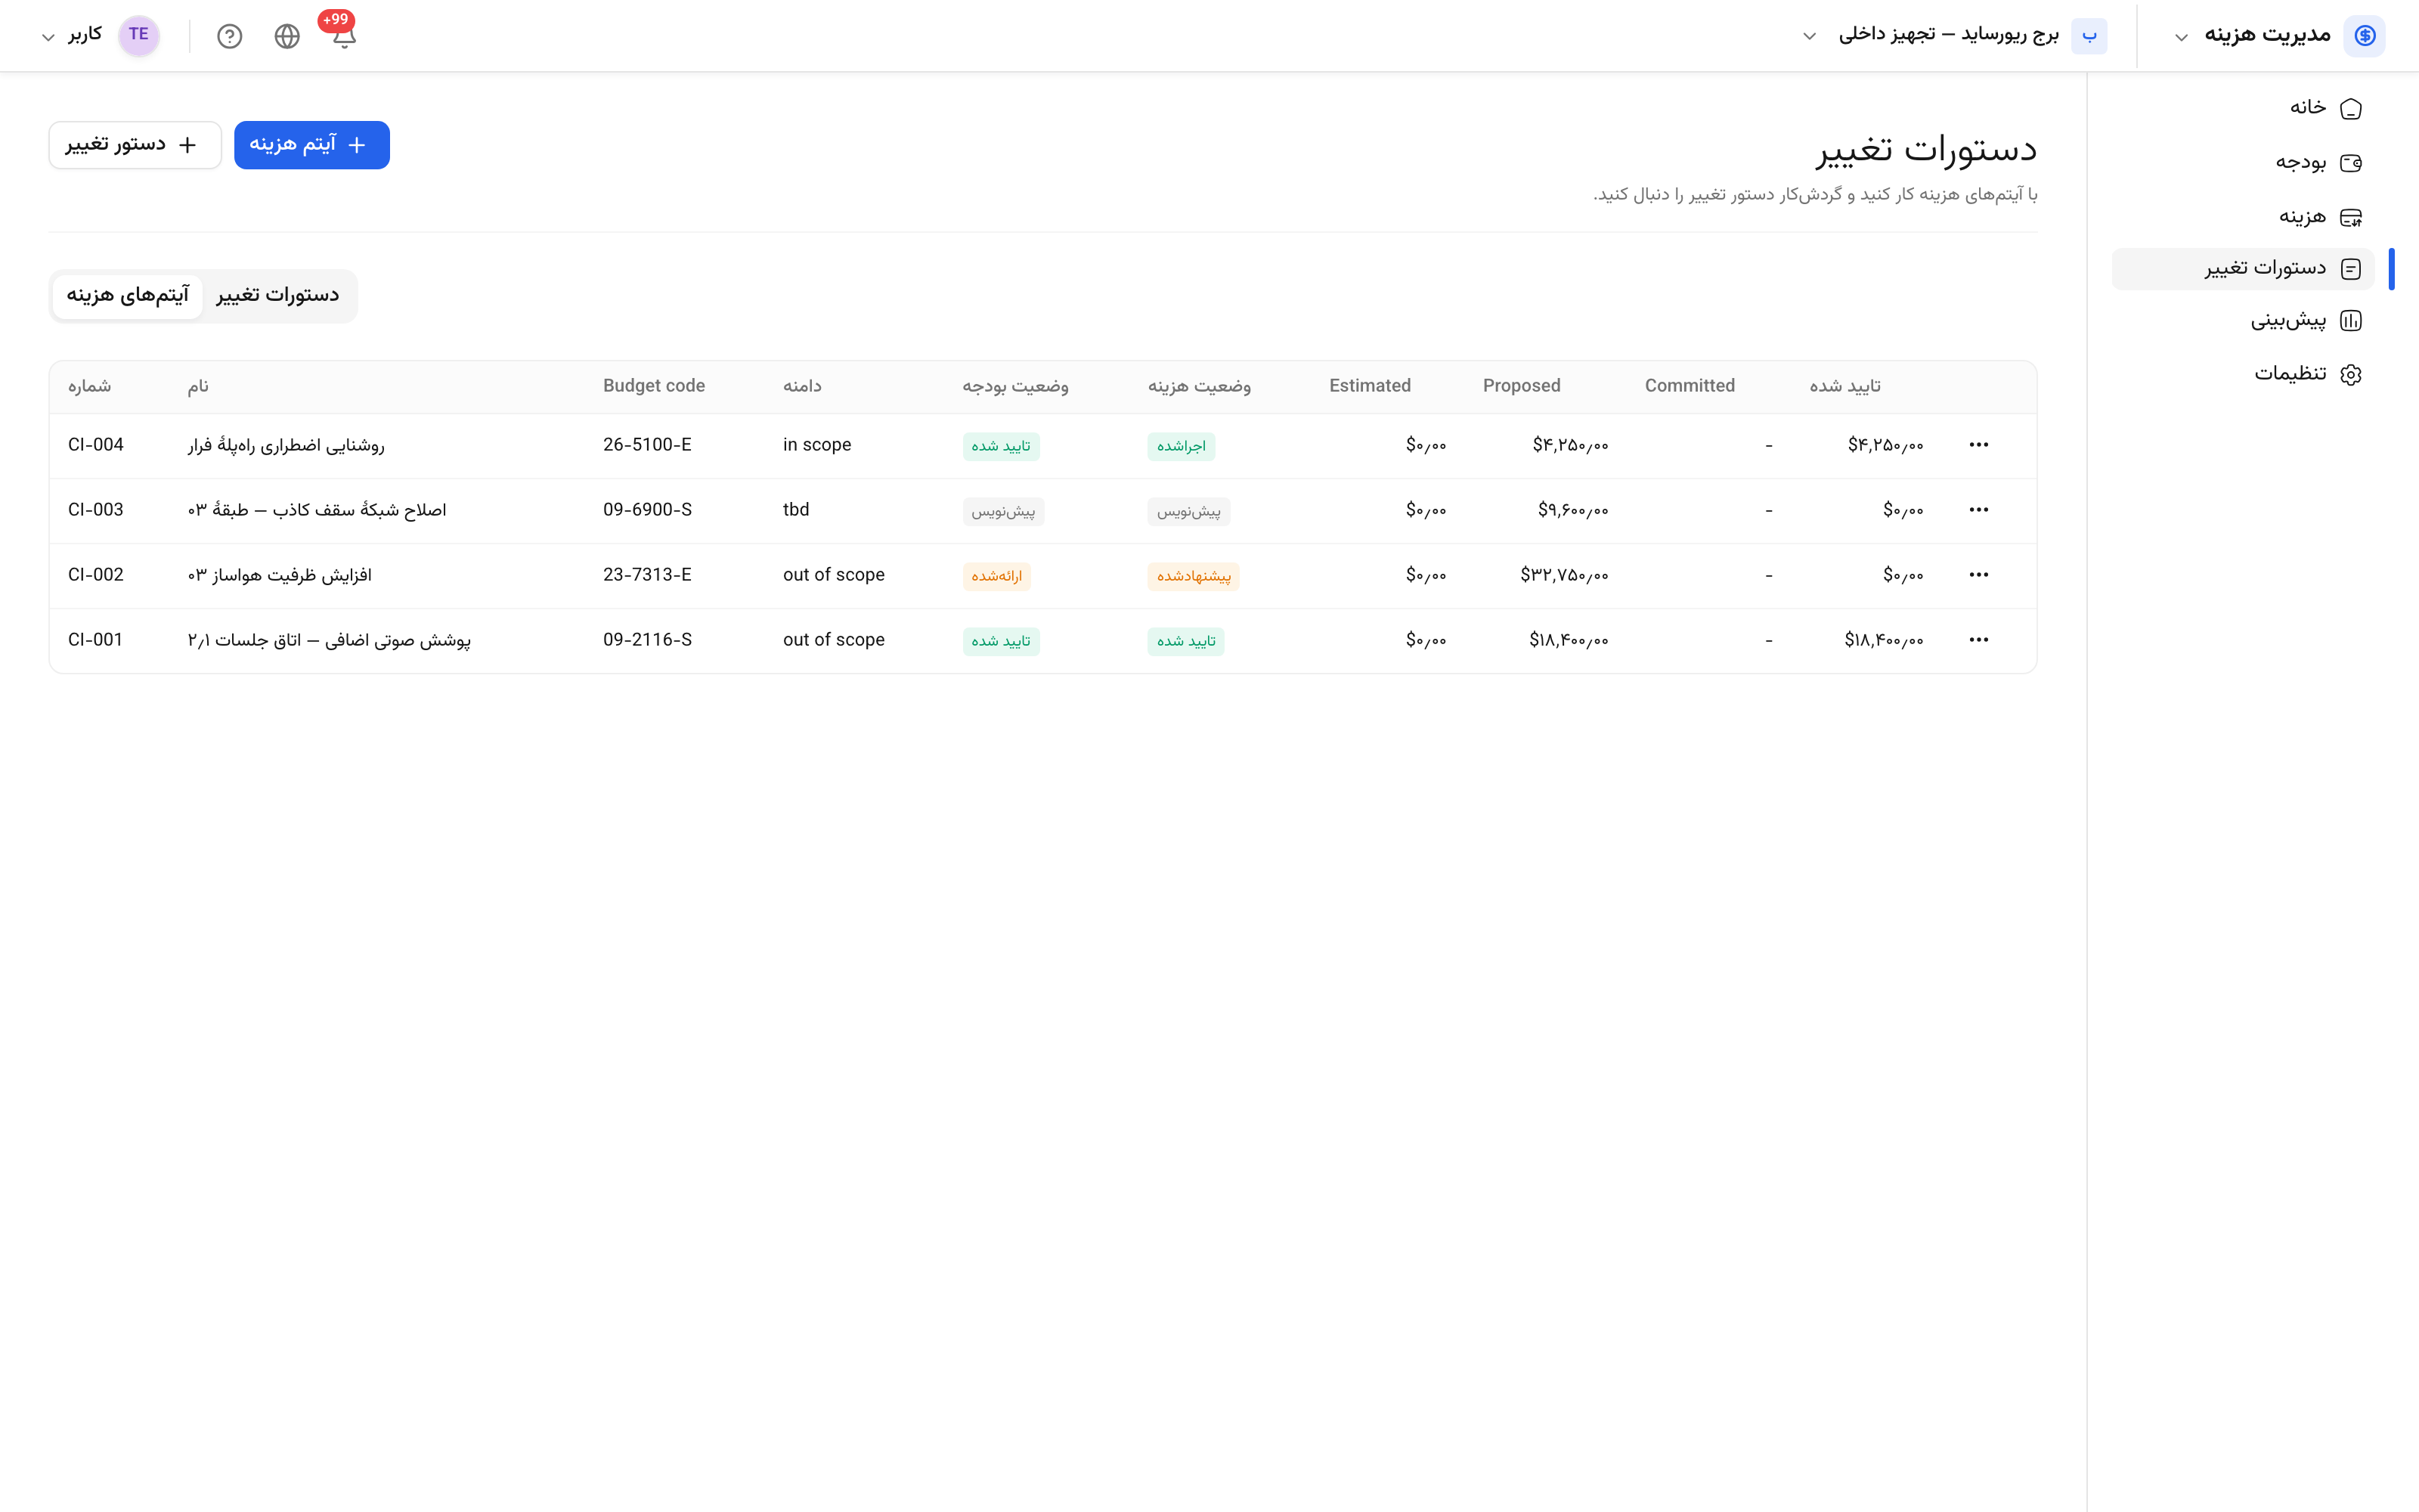Open the help question mark icon
This screenshot has height=1512, width=2419.
(230, 36)
